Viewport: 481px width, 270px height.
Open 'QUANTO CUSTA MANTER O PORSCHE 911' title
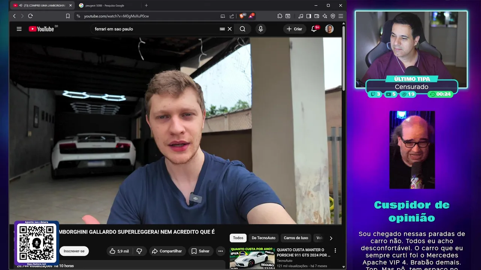tap(303, 252)
